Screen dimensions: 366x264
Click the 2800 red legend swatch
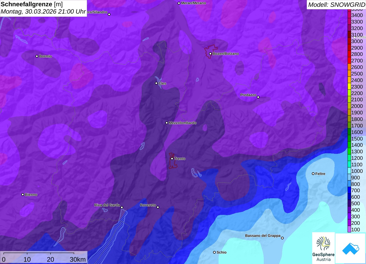coord(349,54)
